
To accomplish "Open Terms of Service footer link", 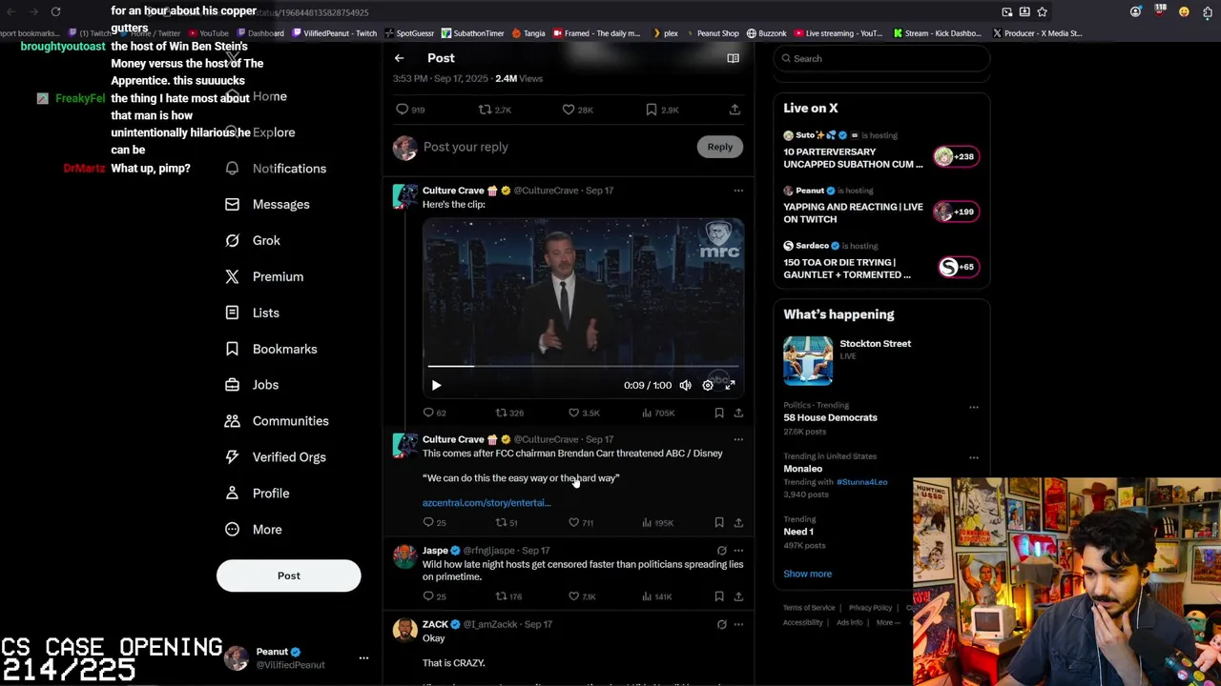I will (x=809, y=608).
